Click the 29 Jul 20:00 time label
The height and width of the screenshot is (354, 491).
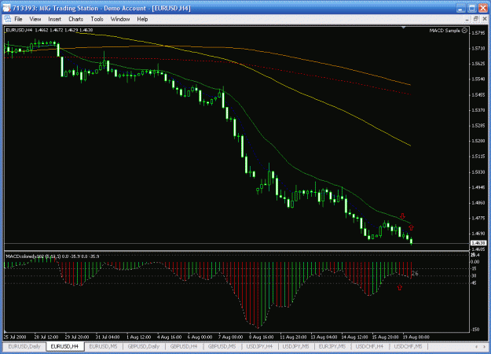[77, 337]
